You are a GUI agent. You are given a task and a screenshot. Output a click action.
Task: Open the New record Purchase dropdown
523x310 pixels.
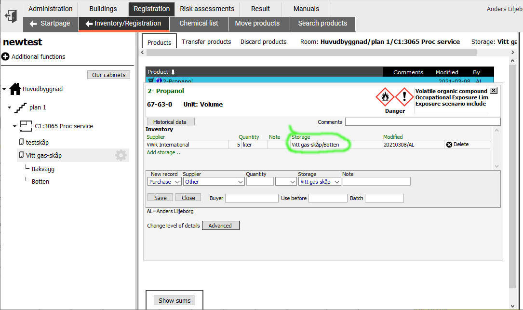(164, 182)
